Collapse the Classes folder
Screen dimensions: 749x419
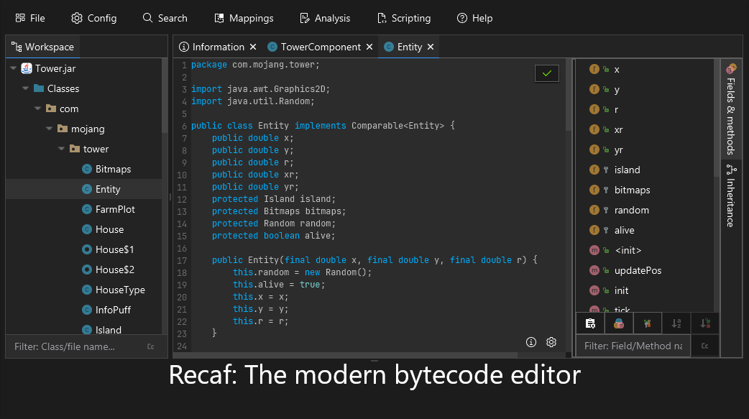25,88
